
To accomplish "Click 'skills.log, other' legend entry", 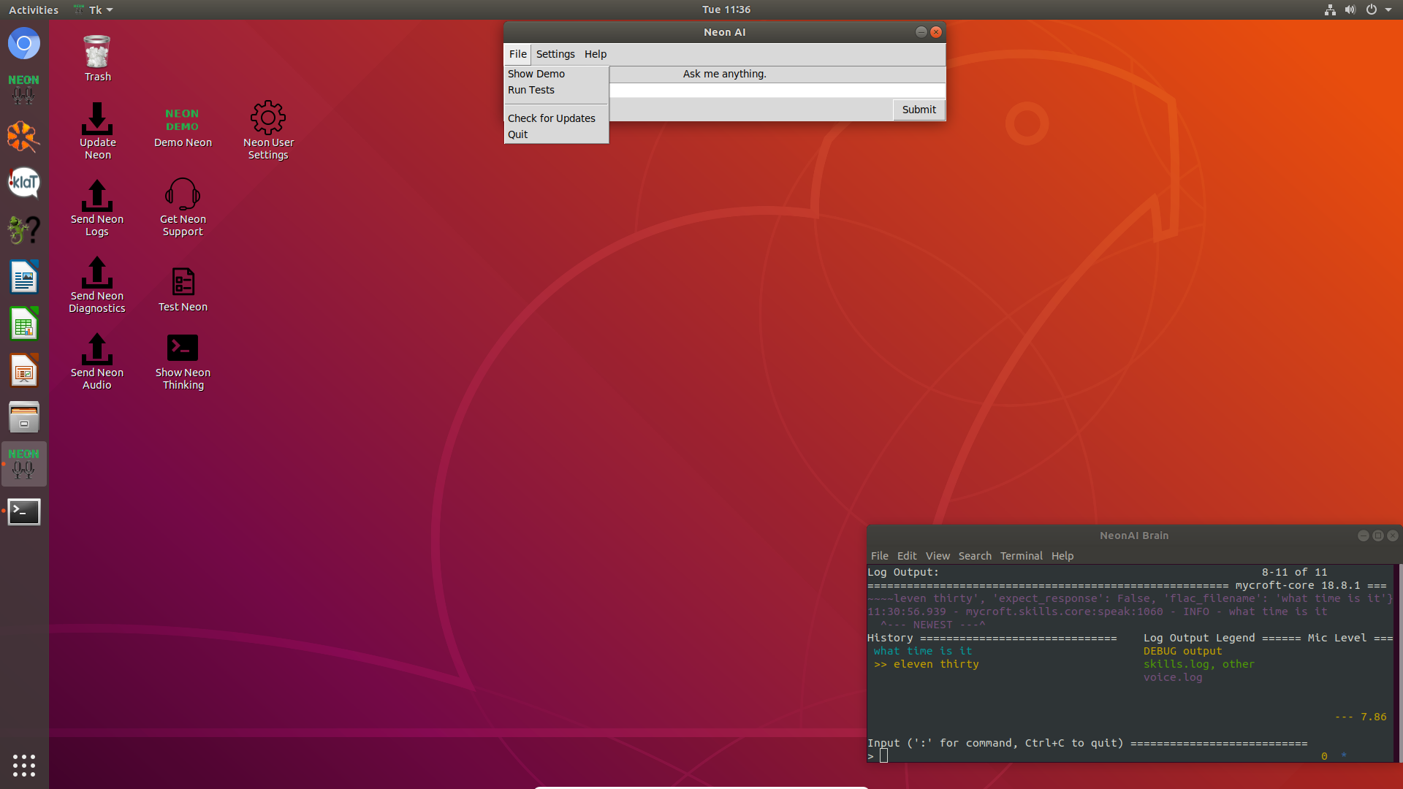I will (x=1198, y=664).
